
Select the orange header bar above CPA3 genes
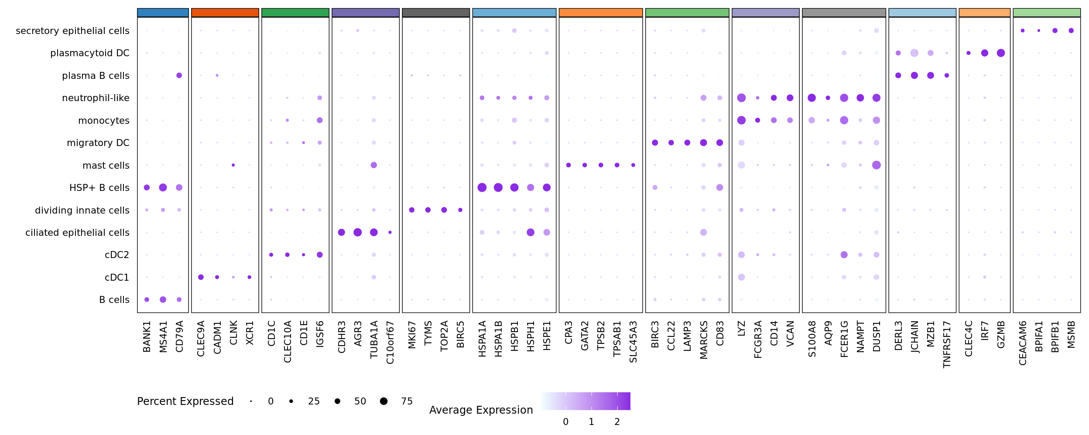(x=600, y=13)
